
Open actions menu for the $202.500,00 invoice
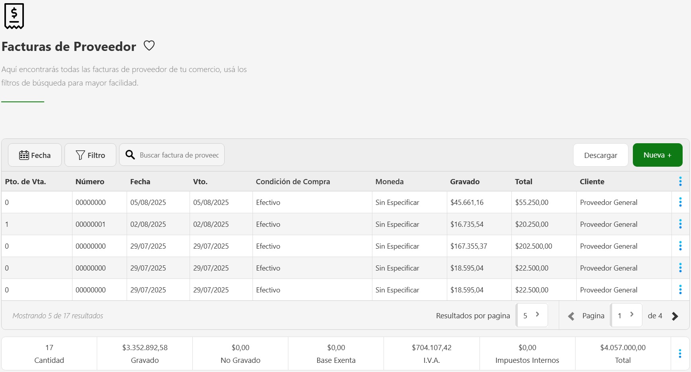tap(680, 246)
